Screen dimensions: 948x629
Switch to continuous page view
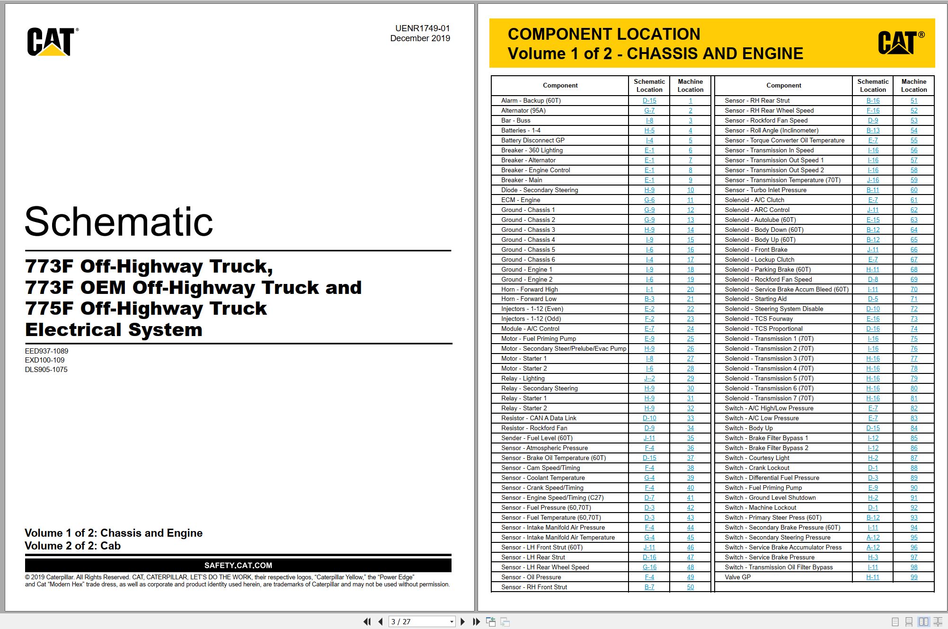pyautogui.click(x=909, y=622)
